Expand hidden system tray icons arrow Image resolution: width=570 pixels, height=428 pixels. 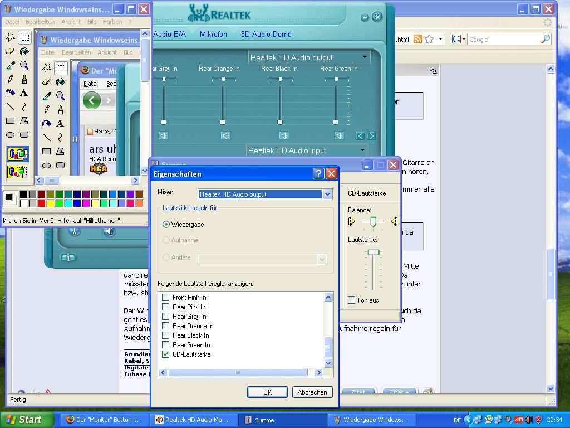(468, 420)
